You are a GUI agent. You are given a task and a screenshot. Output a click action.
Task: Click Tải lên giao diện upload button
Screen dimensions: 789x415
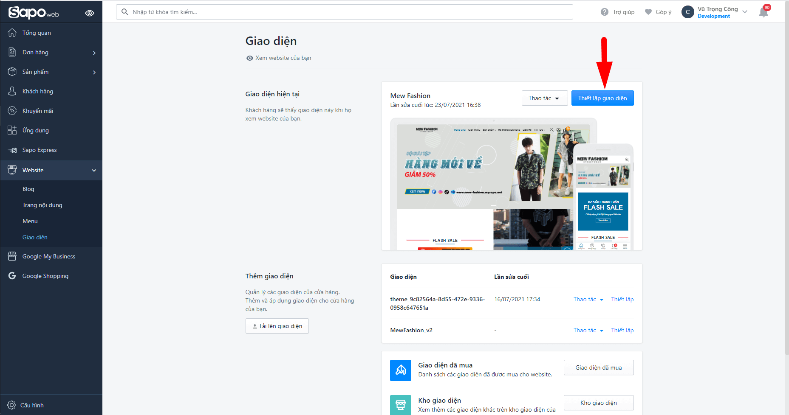point(277,326)
